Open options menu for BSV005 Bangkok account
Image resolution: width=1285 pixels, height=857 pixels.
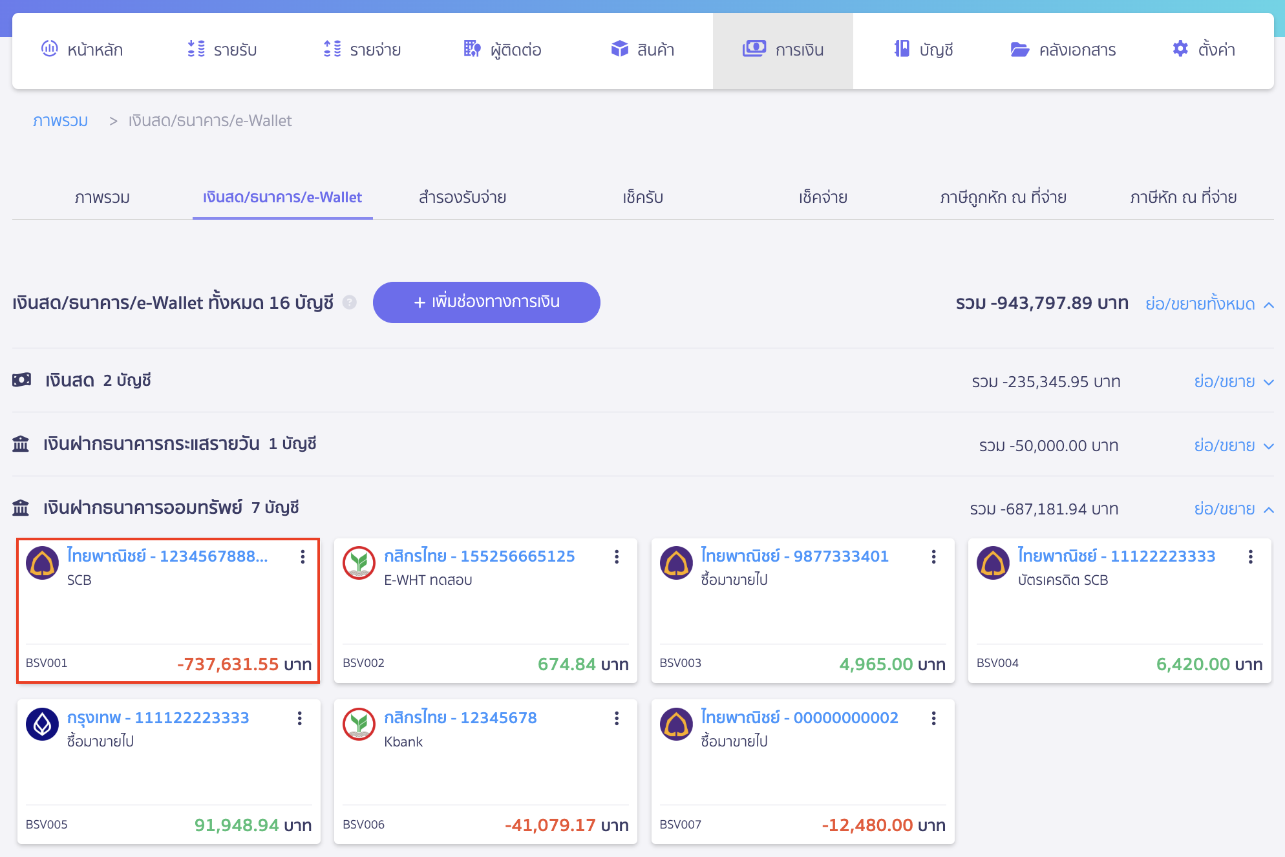click(300, 718)
